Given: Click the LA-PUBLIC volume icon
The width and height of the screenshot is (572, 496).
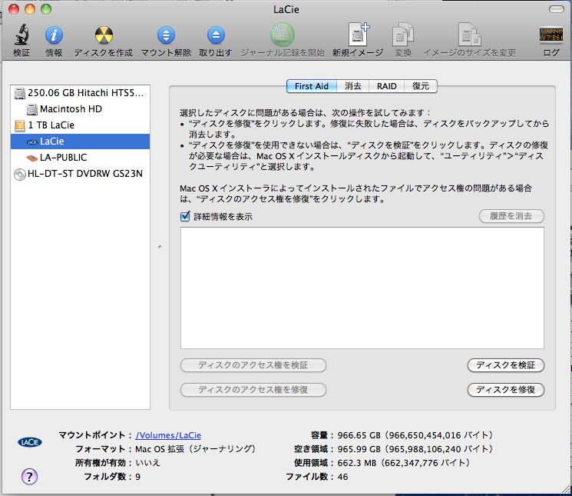Looking at the screenshot, I should (x=32, y=158).
